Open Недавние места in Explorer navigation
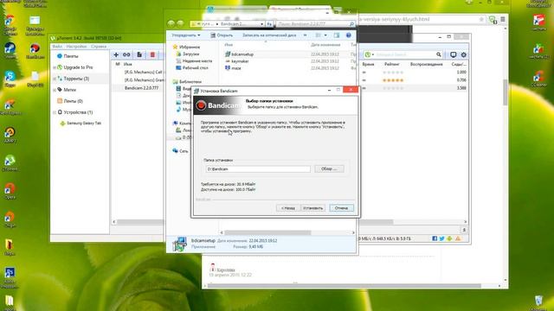This screenshot has width=554, height=311. (197, 61)
